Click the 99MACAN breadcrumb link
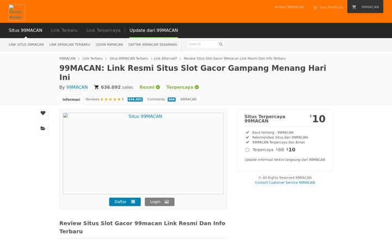Image resolution: width=392 pixels, height=245 pixels. click(x=68, y=58)
